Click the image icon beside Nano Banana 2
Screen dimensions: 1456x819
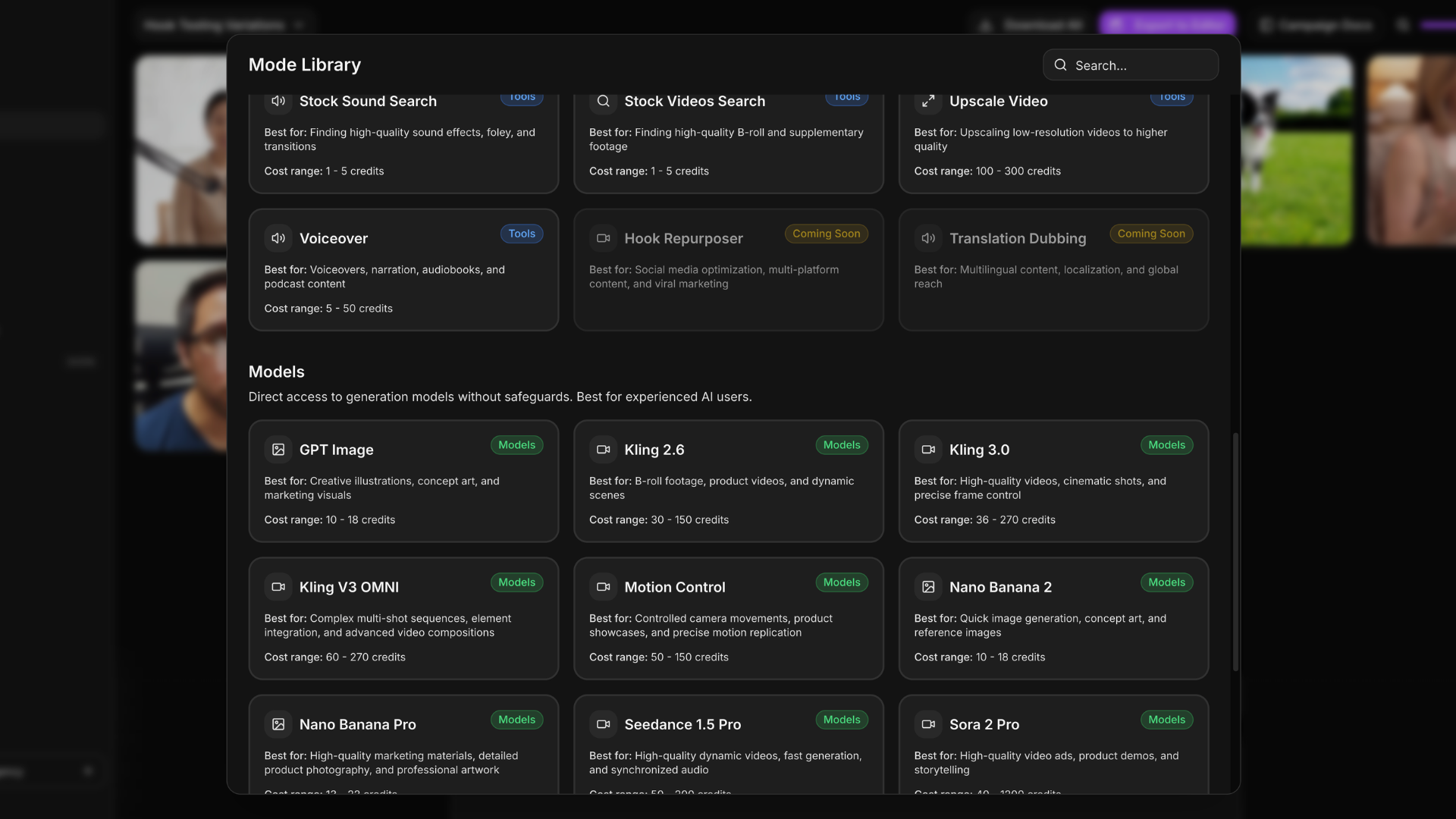[x=928, y=587]
